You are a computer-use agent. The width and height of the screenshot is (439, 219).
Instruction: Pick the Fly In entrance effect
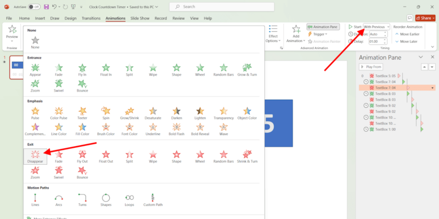point(82,70)
